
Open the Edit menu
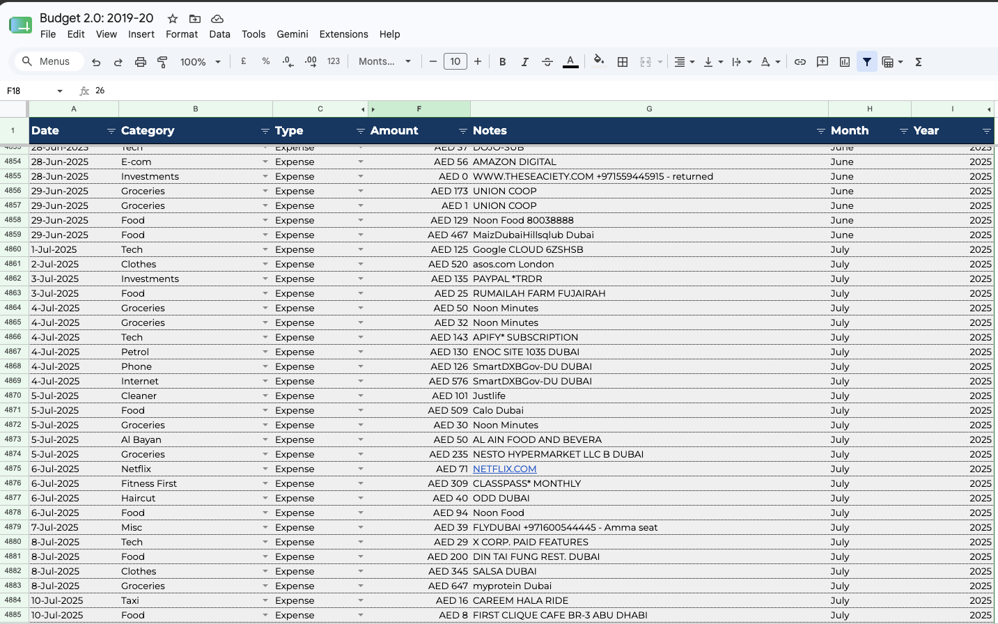coord(76,34)
